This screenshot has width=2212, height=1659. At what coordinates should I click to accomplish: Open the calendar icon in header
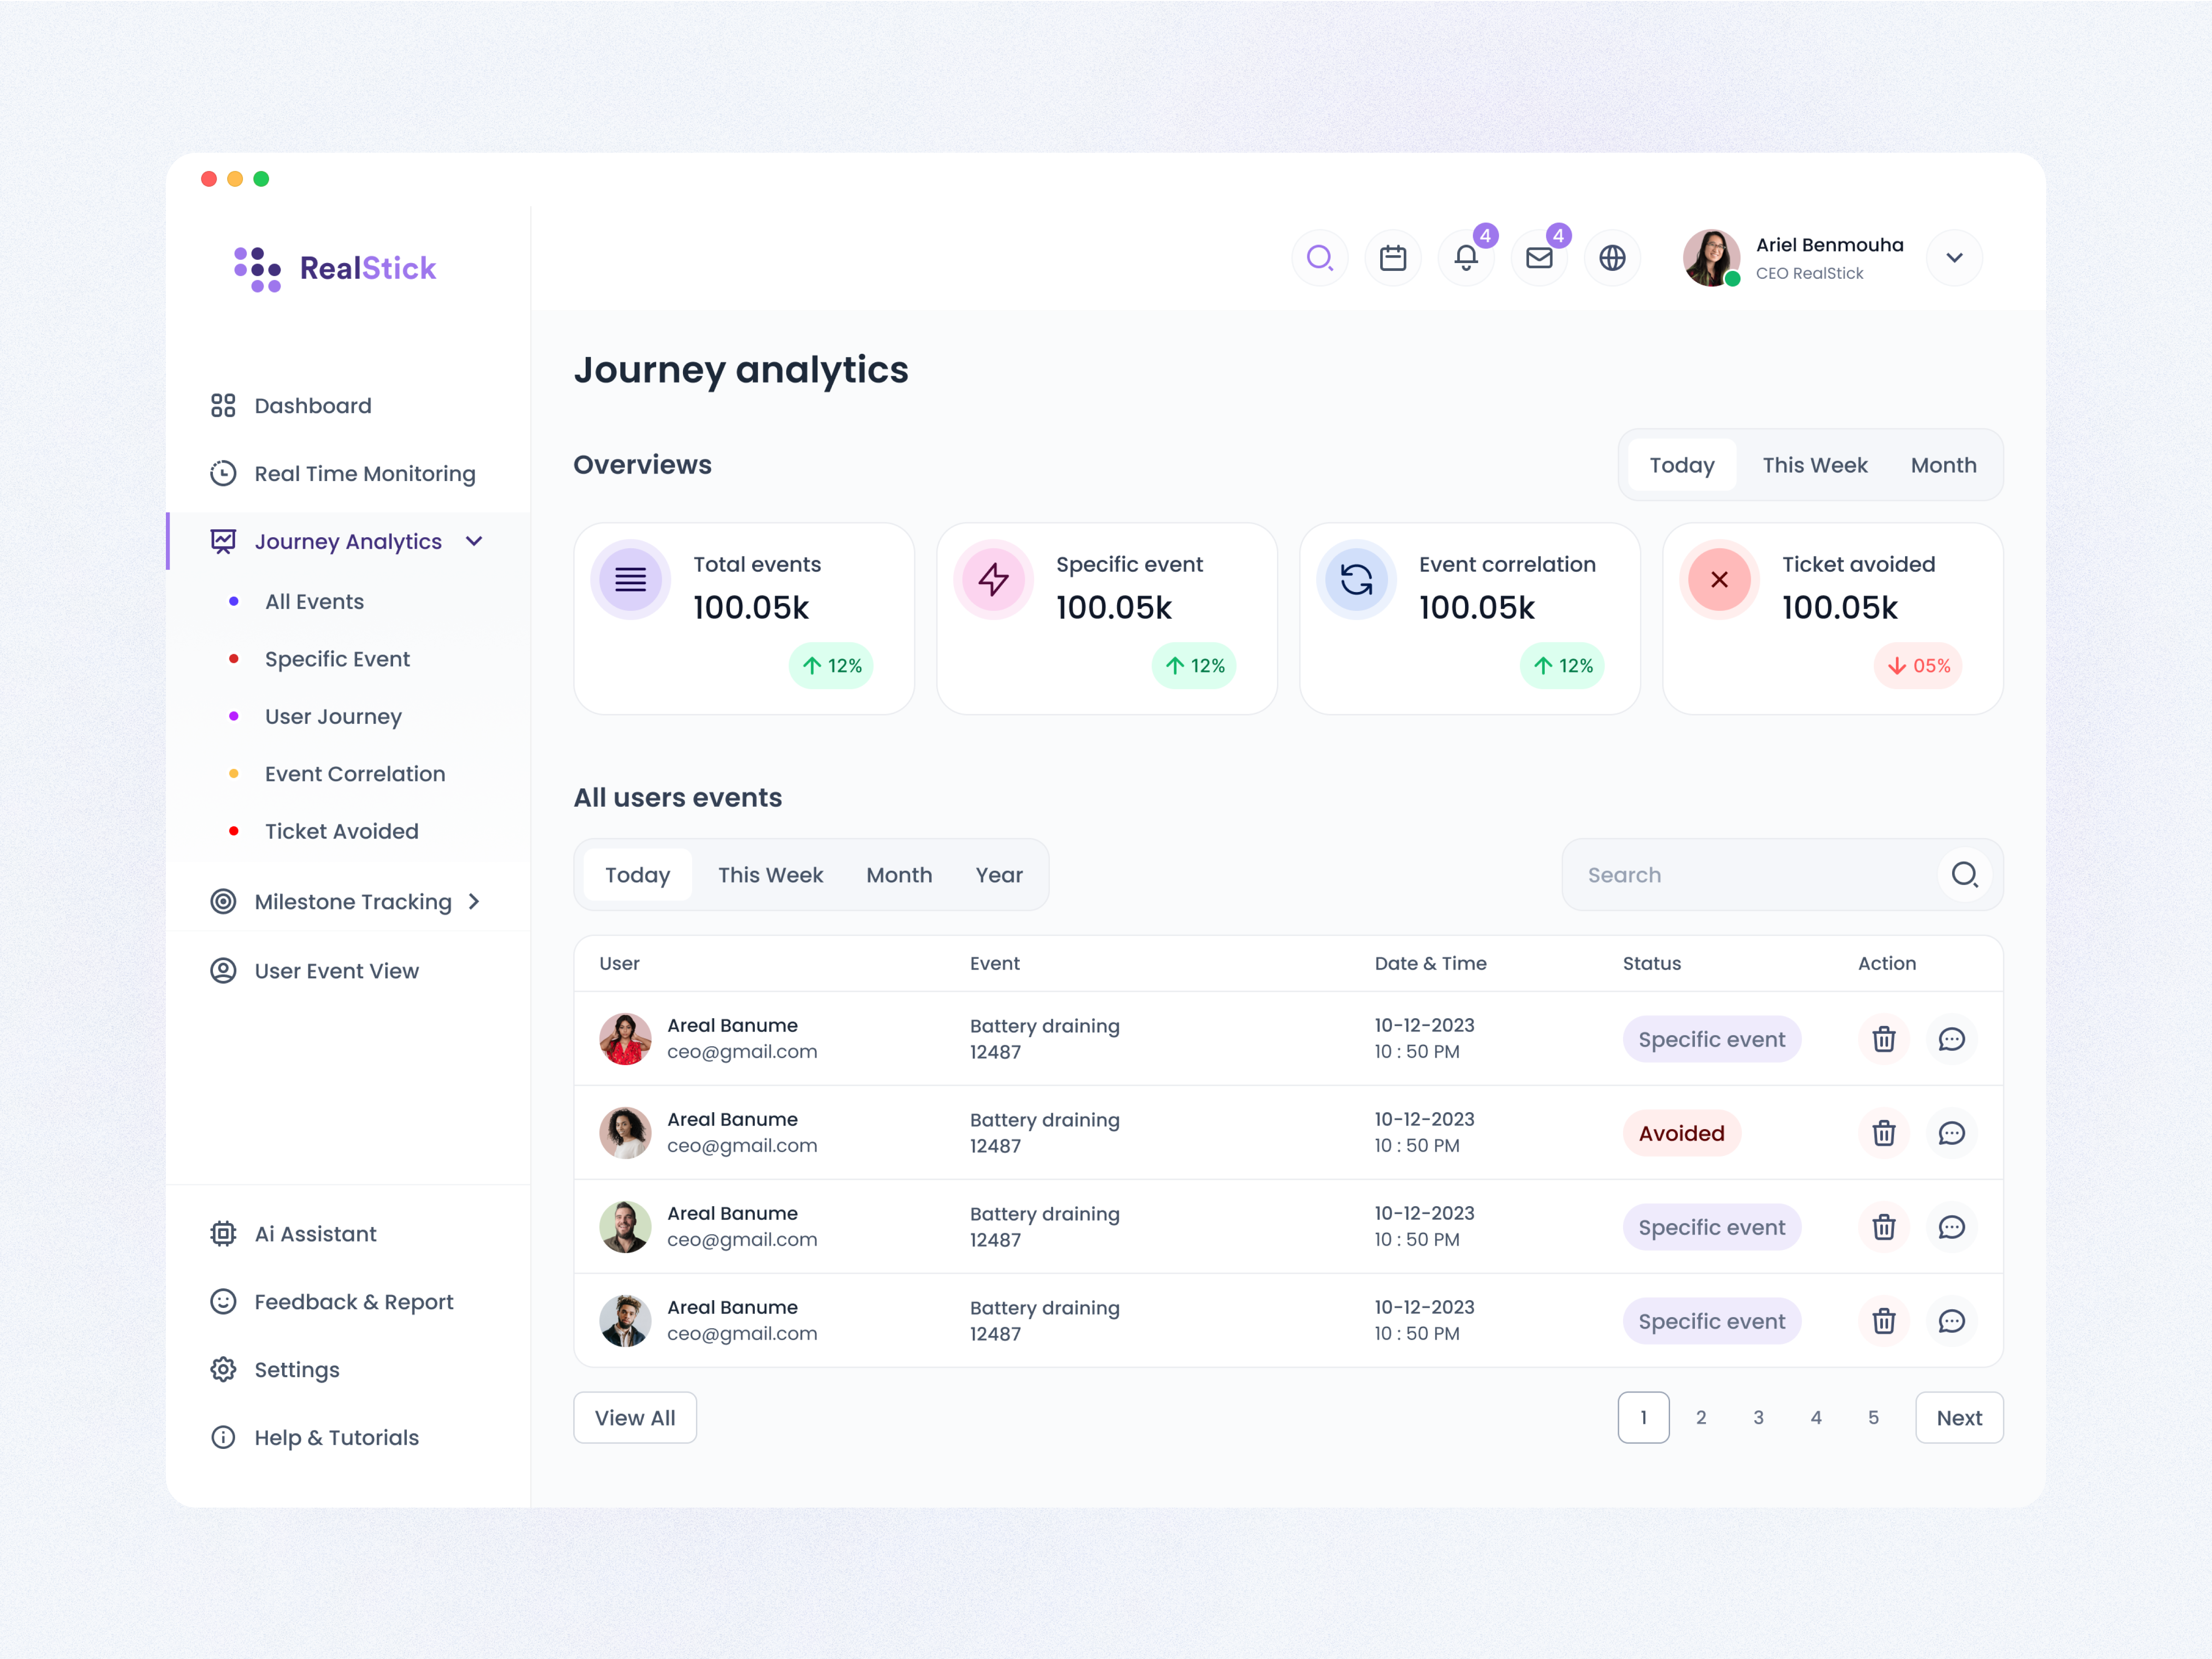point(1393,258)
